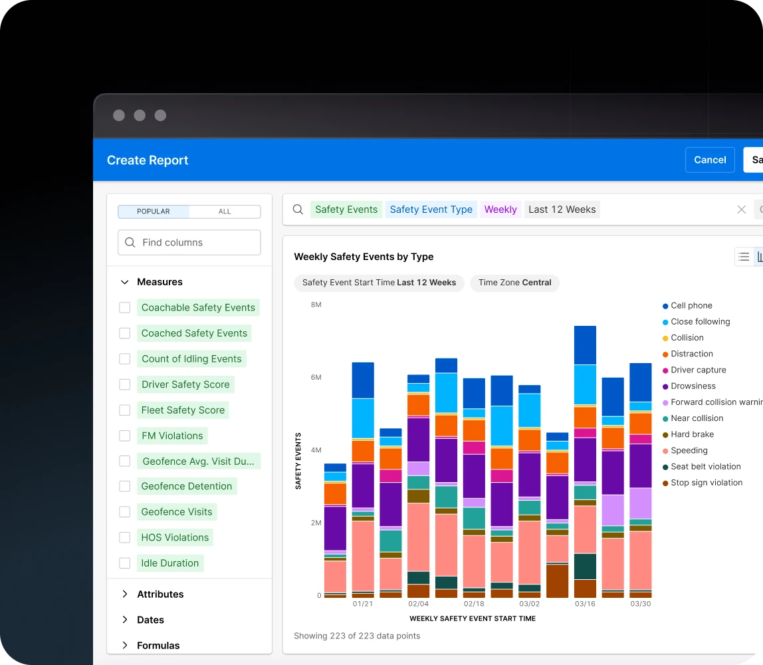Click the search icon in Find columns box
This screenshot has width=763, height=665.
click(x=130, y=242)
